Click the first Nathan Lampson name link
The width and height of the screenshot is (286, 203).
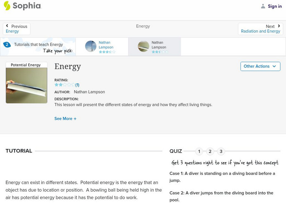click(x=106, y=45)
